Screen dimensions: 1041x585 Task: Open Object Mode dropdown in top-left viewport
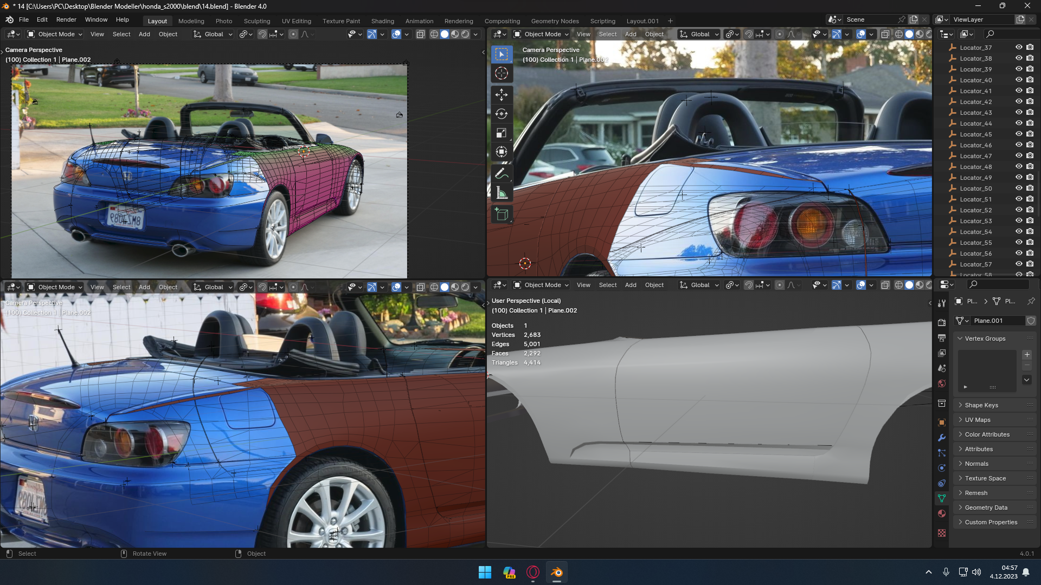pyautogui.click(x=55, y=34)
